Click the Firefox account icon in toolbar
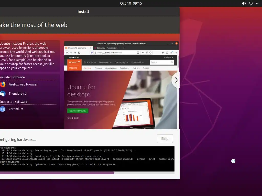 tap(171, 53)
